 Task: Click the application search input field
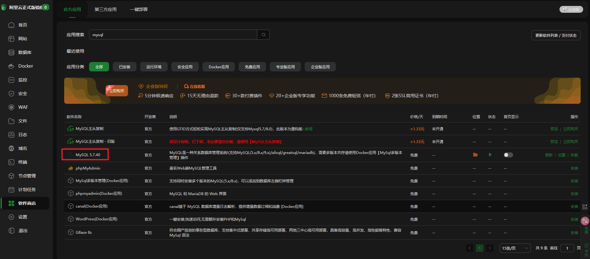(x=173, y=35)
